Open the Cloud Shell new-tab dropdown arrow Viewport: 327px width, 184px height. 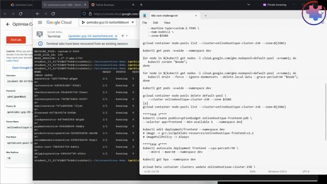point(127,36)
